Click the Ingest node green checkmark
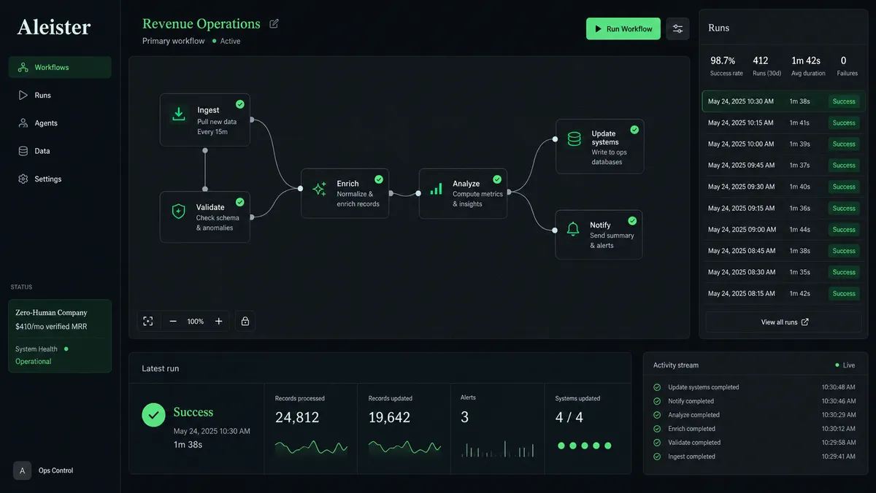 pos(240,104)
